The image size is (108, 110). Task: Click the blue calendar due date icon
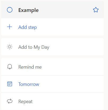point(10,84)
